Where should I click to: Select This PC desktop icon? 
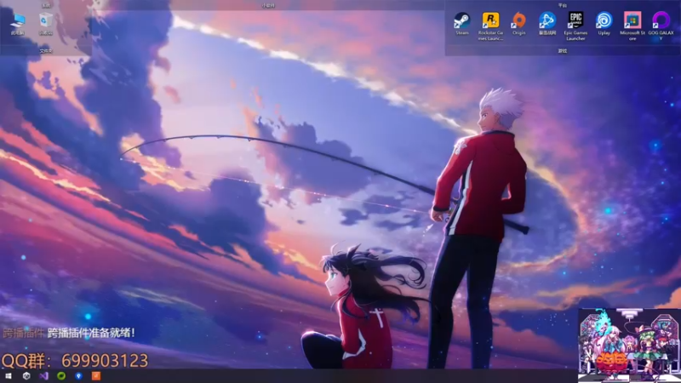pyautogui.click(x=18, y=24)
